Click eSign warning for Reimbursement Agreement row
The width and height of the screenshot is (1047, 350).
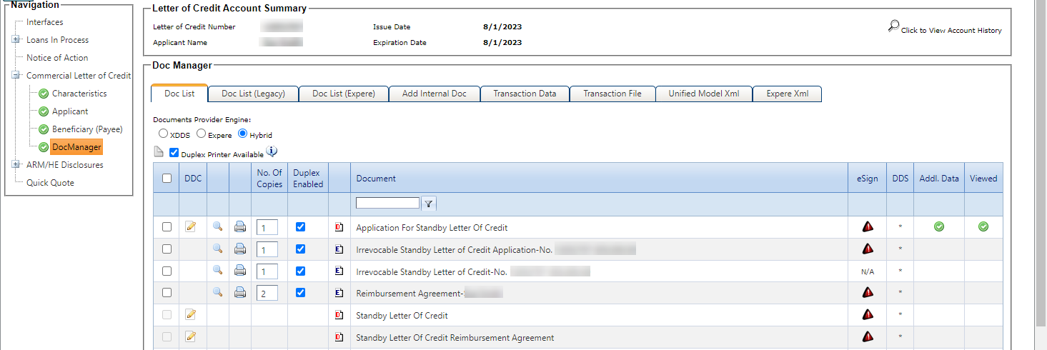(x=868, y=292)
